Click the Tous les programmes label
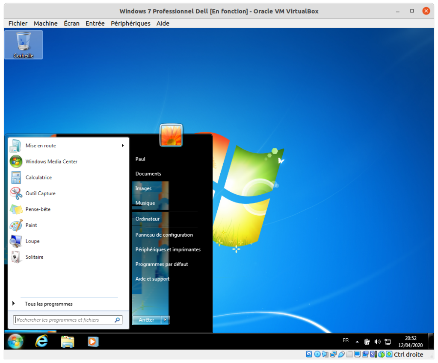 (49, 304)
